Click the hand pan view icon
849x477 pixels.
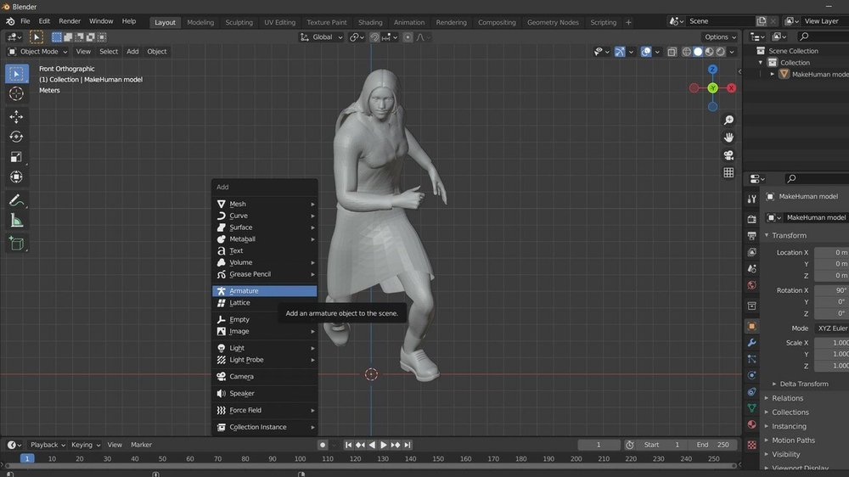(x=728, y=137)
